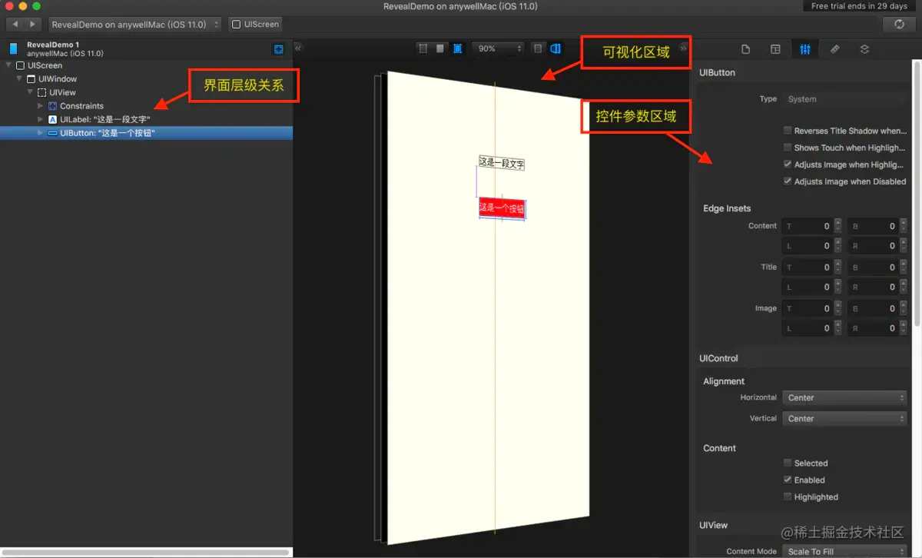The width and height of the screenshot is (922, 558).
Task: Open the Horizontal alignment Center dropdown
Action: pyautogui.click(x=845, y=397)
